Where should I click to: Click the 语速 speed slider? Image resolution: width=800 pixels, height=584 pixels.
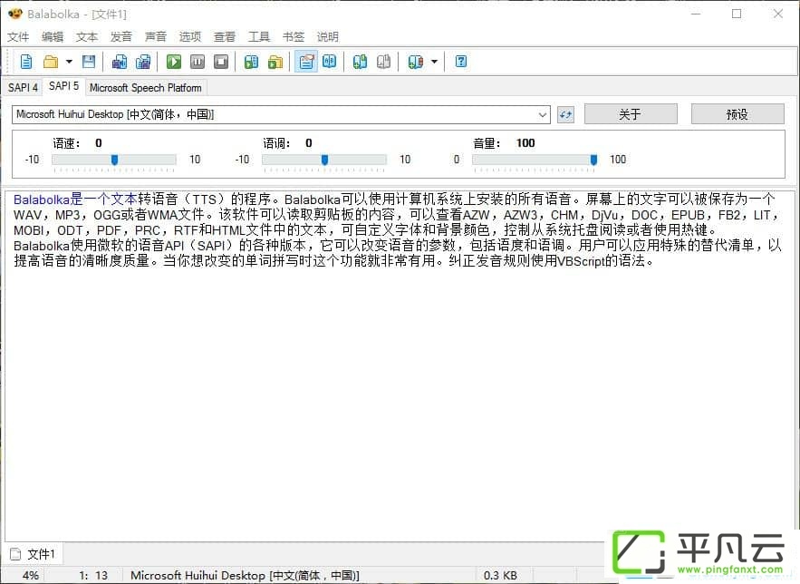pyautogui.click(x=114, y=160)
